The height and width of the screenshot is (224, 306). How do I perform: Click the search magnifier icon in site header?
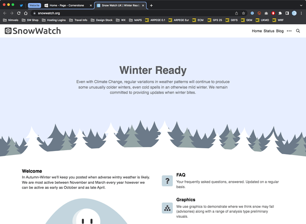(x=298, y=31)
